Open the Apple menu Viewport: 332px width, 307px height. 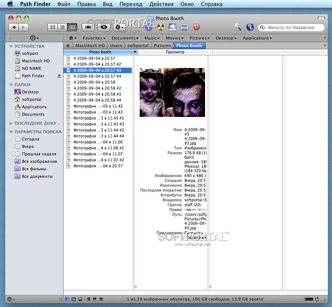click(x=10, y=4)
